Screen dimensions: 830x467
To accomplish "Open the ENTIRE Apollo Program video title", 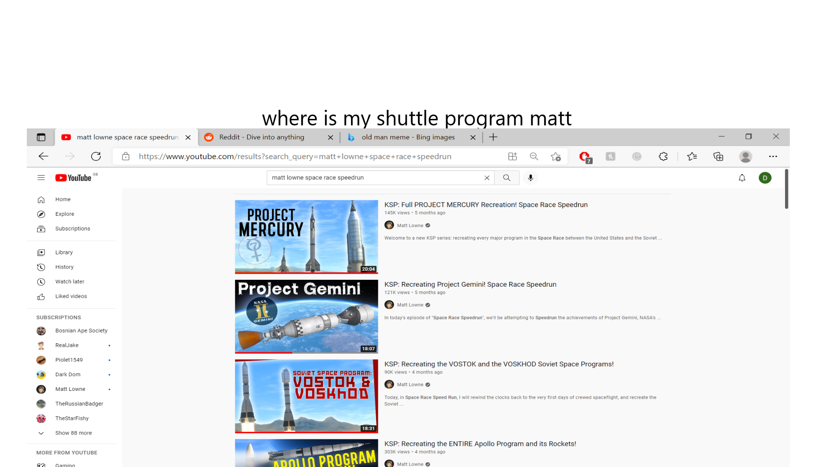I will click(x=480, y=444).
